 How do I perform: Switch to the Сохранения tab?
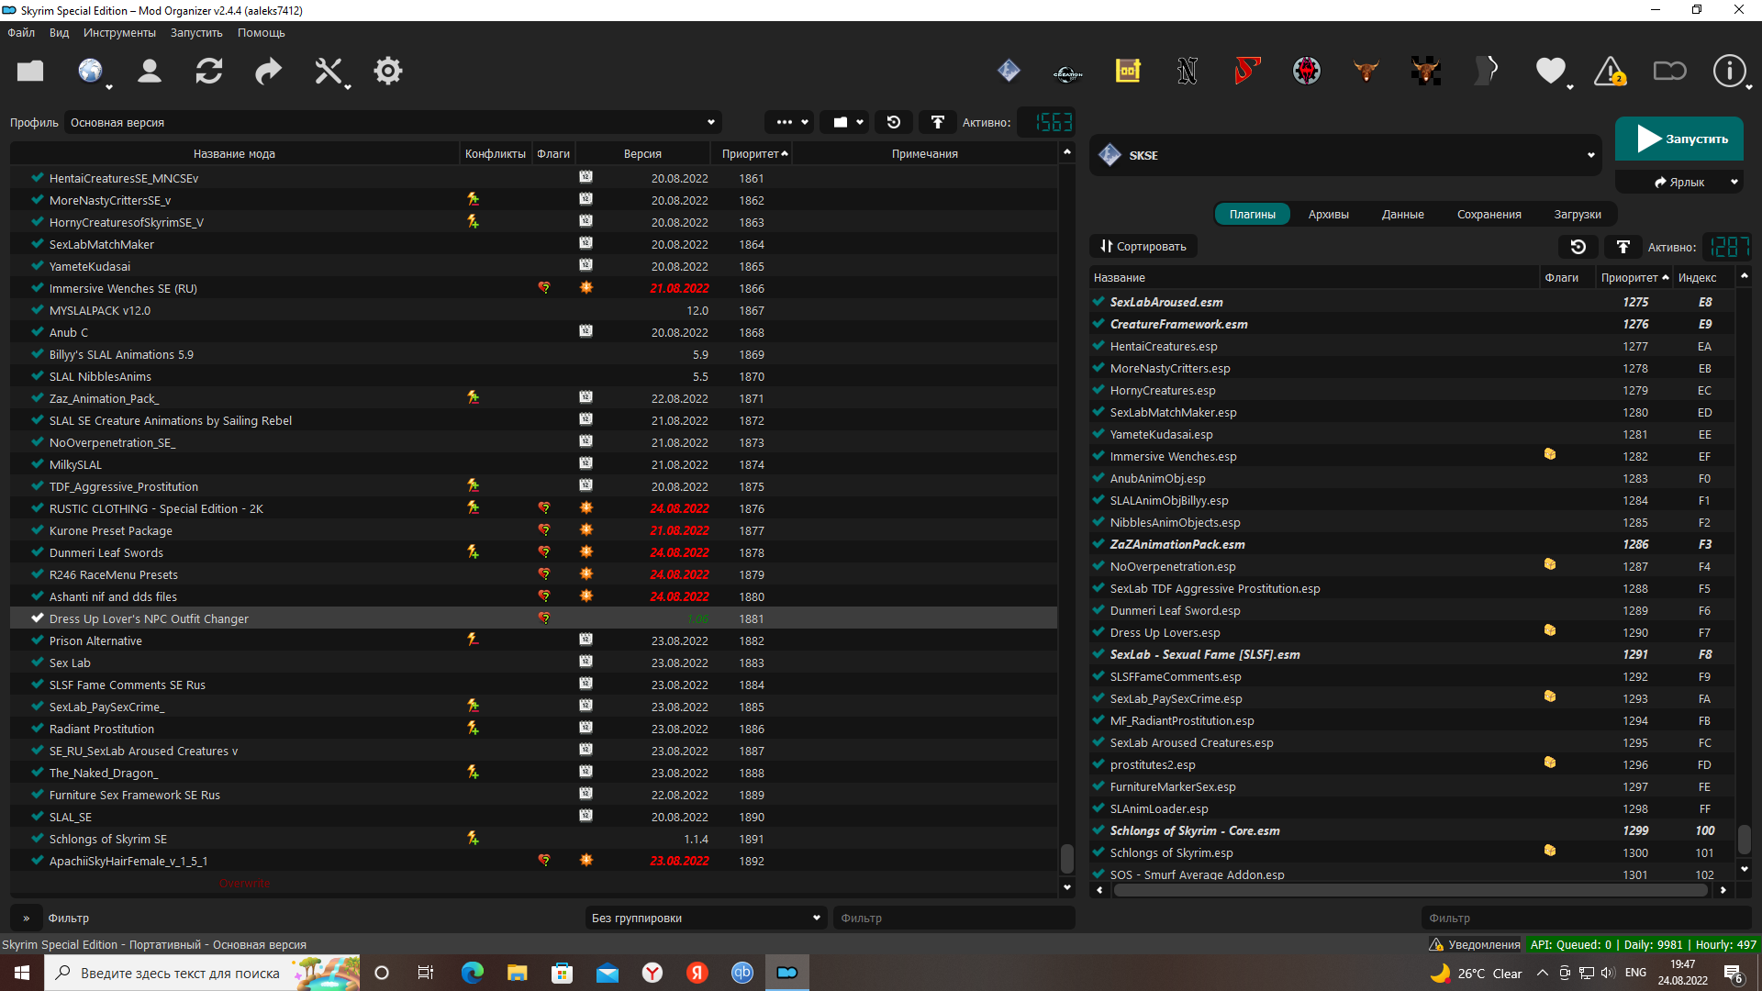point(1489,214)
